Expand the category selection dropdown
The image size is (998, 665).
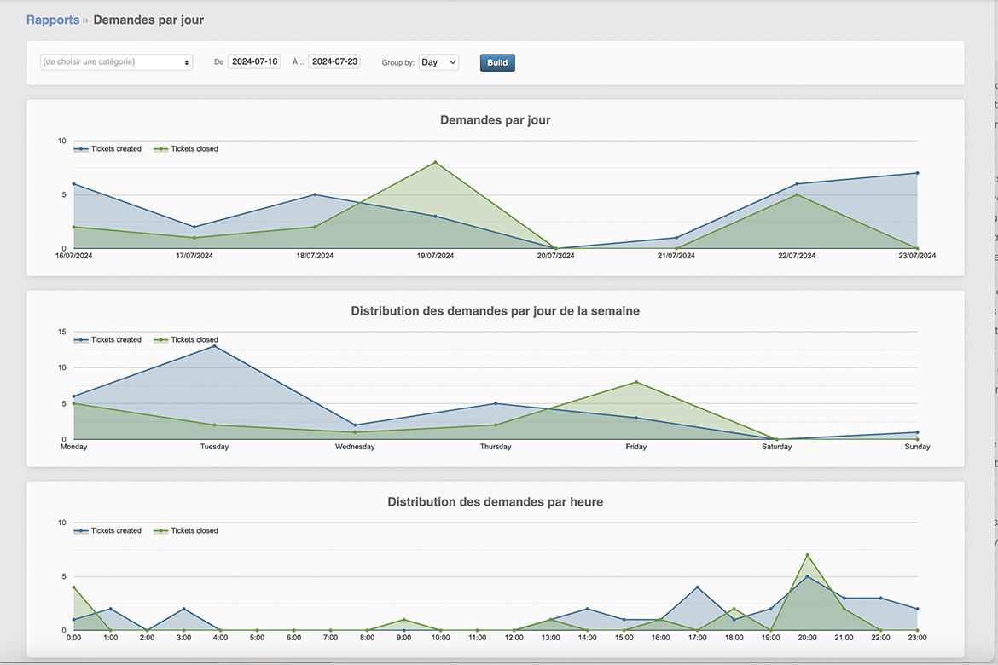[116, 62]
